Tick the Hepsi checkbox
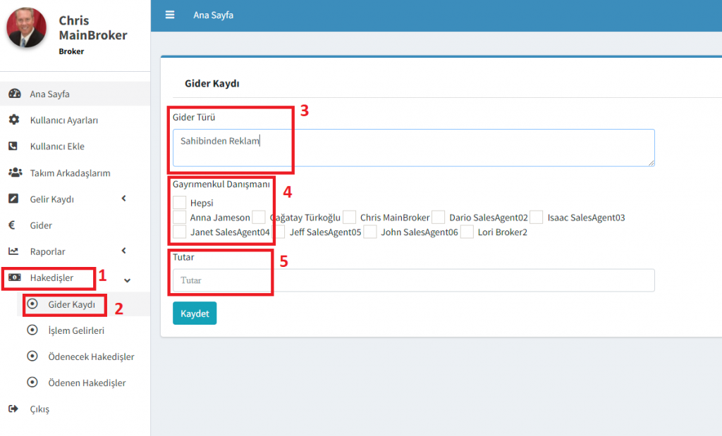The width and height of the screenshot is (722, 436). [180, 203]
